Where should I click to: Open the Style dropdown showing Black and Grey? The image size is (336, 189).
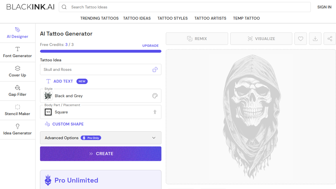click(101, 96)
